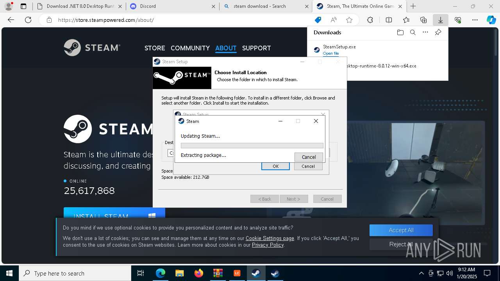
Task: Open the Favorites list icon
Action: (406, 20)
